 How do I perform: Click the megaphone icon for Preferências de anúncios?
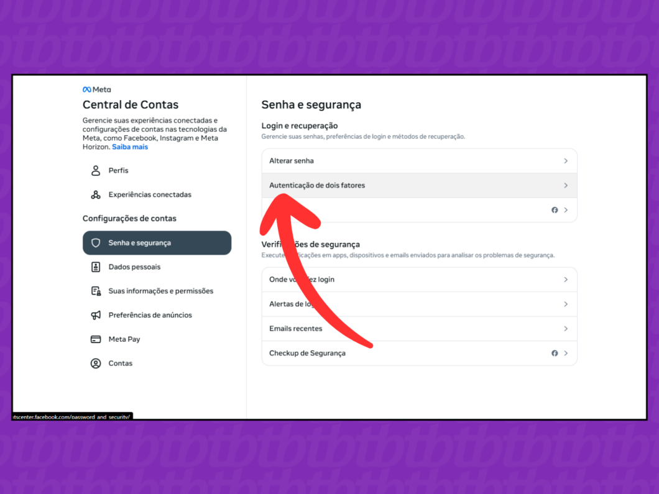pos(96,315)
